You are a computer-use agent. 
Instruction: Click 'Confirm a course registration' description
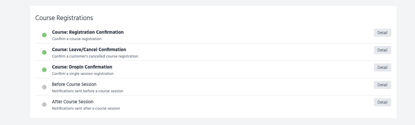coord(77,39)
